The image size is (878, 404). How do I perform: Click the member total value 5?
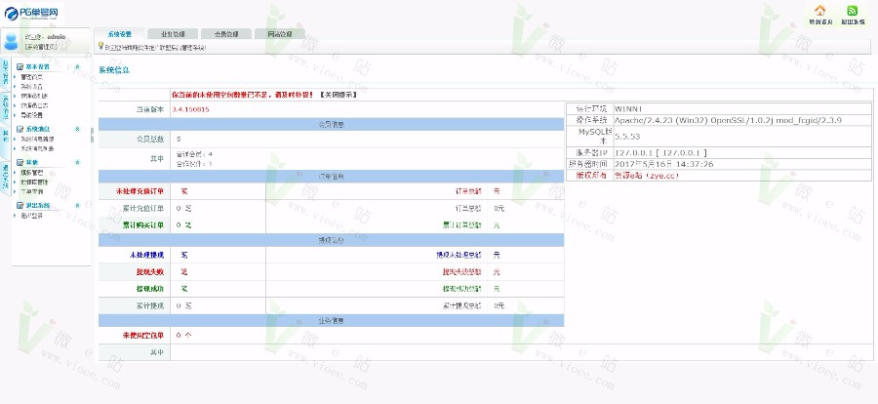pos(179,139)
